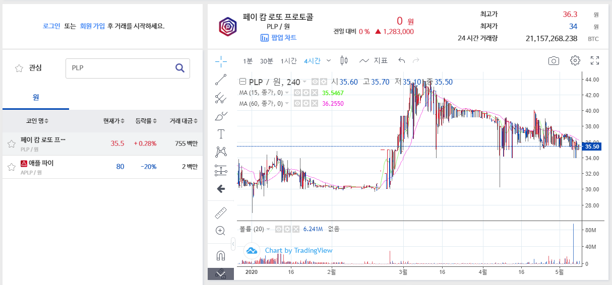
Task: Activate the zoom in tool
Action: (221, 231)
